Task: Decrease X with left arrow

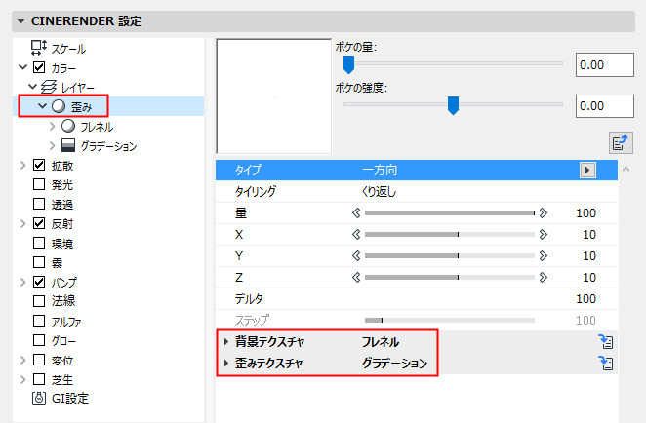Action: pyautogui.click(x=356, y=235)
